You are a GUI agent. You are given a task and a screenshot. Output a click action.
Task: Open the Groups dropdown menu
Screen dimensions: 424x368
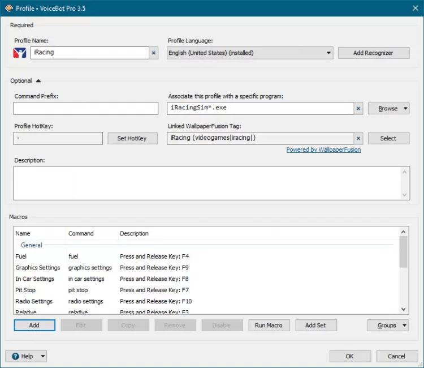(387, 326)
